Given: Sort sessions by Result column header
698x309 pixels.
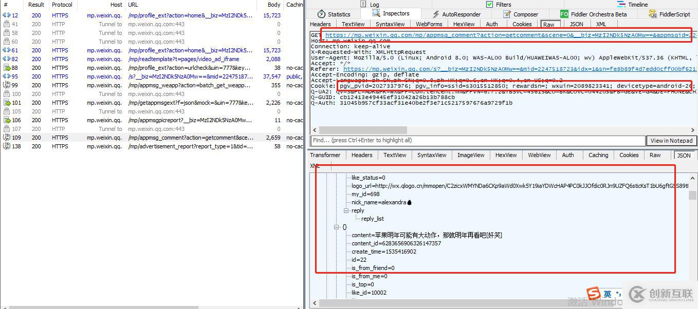Looking at the screenshot, I should click(x=36, y=5).
